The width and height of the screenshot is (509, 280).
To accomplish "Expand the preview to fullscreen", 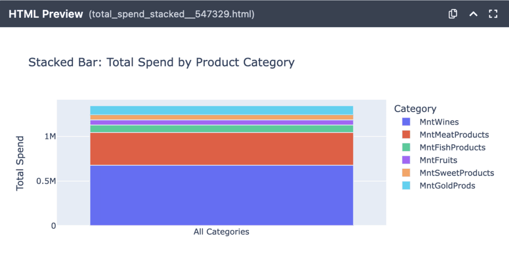I will tap(493, 14).
